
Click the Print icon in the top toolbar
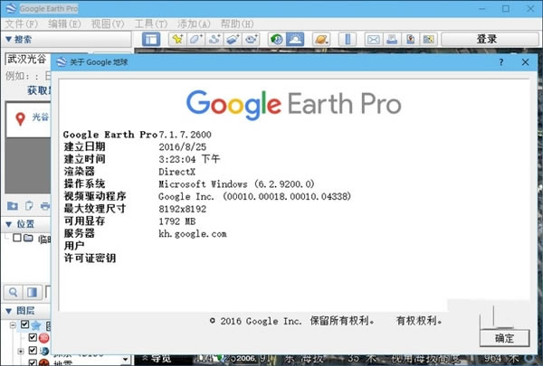click(x=392, y=40)
